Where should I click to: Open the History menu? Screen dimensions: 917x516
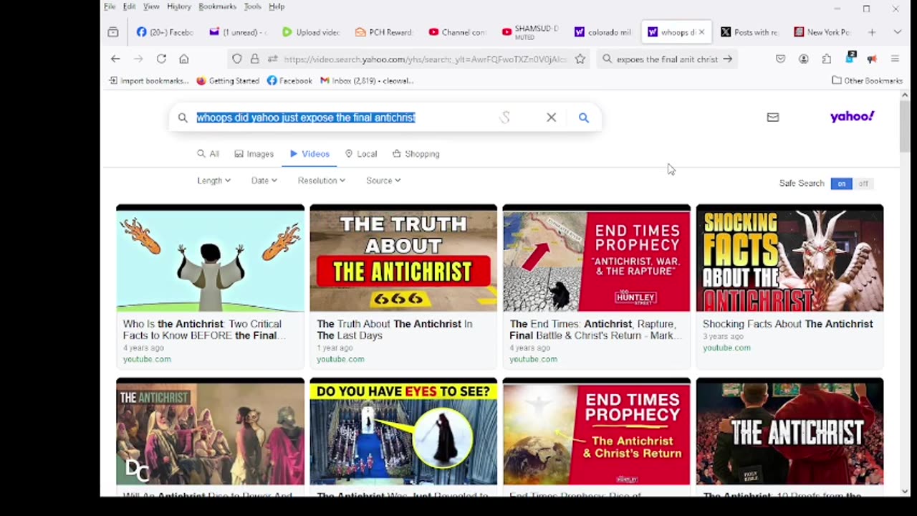pyautogui.click(x=179, y=6)
